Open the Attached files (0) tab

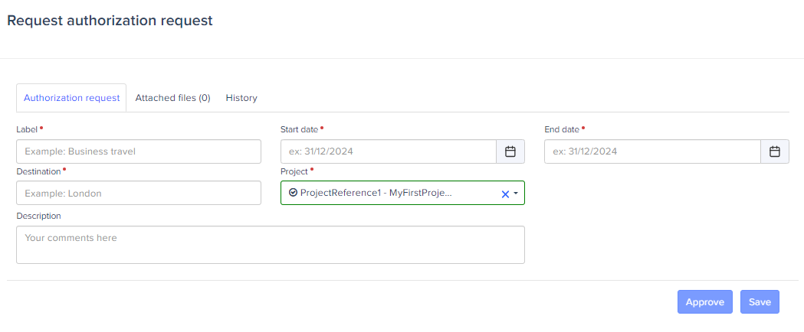tap(172, 98)
